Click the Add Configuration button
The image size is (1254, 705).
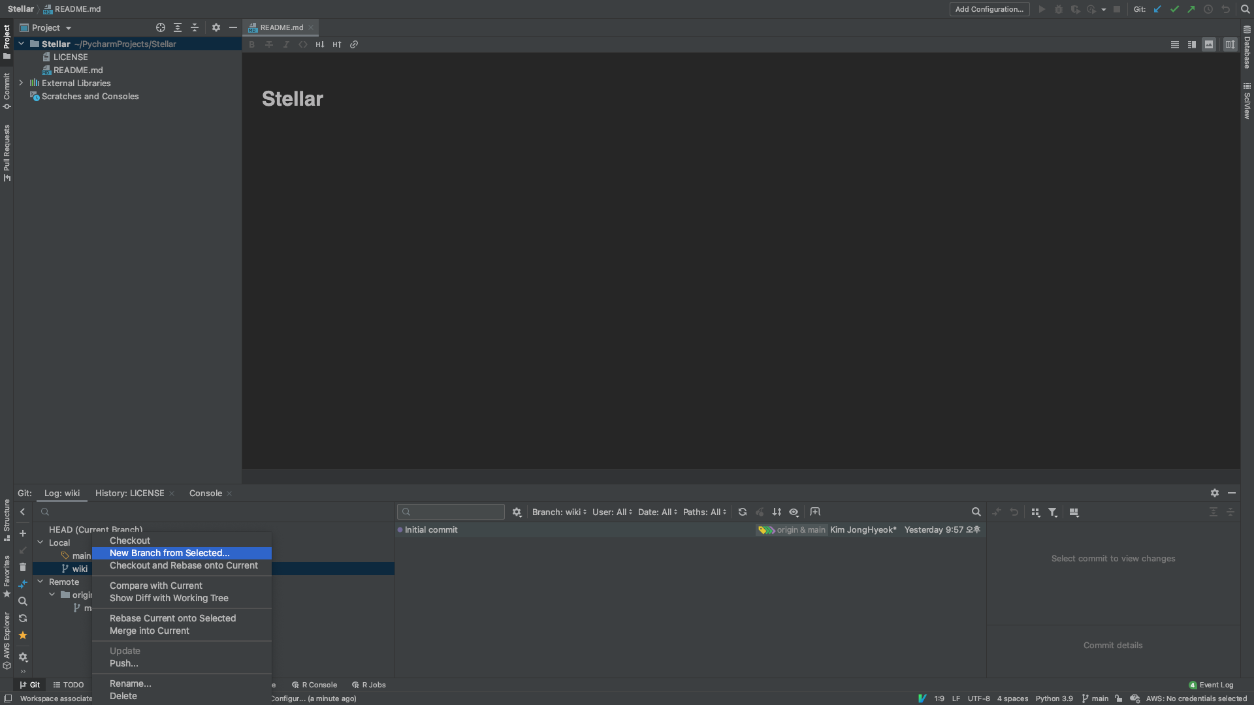click(989, 9)
